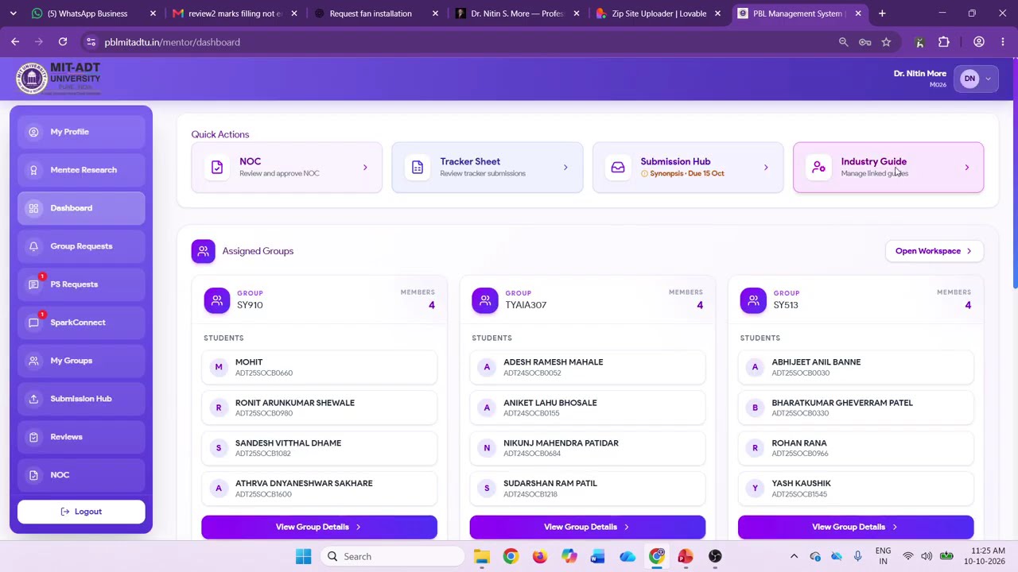Viewport: 1018px width, 572px height.
Task: Click chevron arrow on NOC card
Action: point(365,168)
